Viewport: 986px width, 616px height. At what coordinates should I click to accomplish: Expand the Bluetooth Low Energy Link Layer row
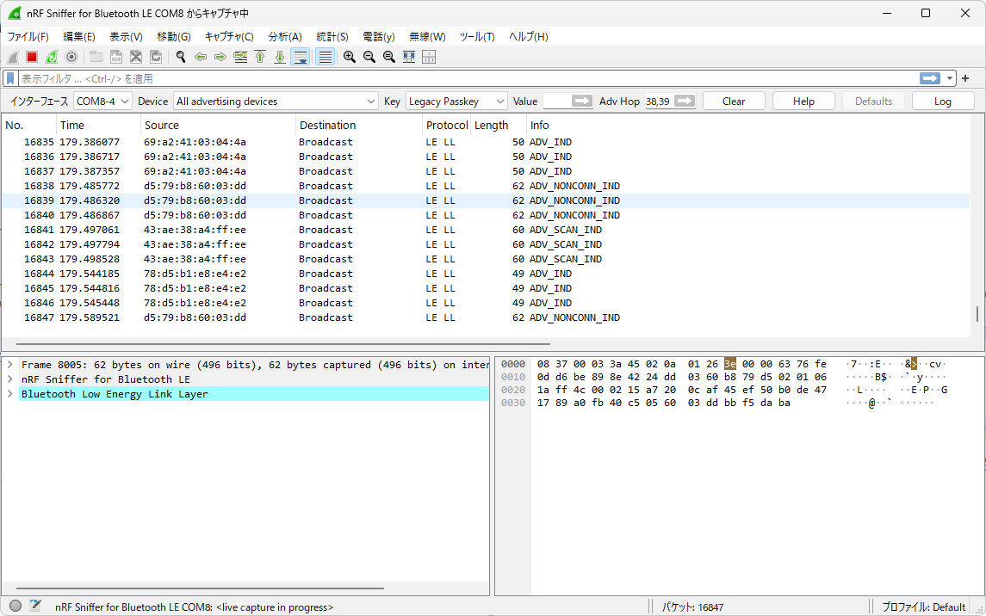pyautogui.click(x=10, y=394)
